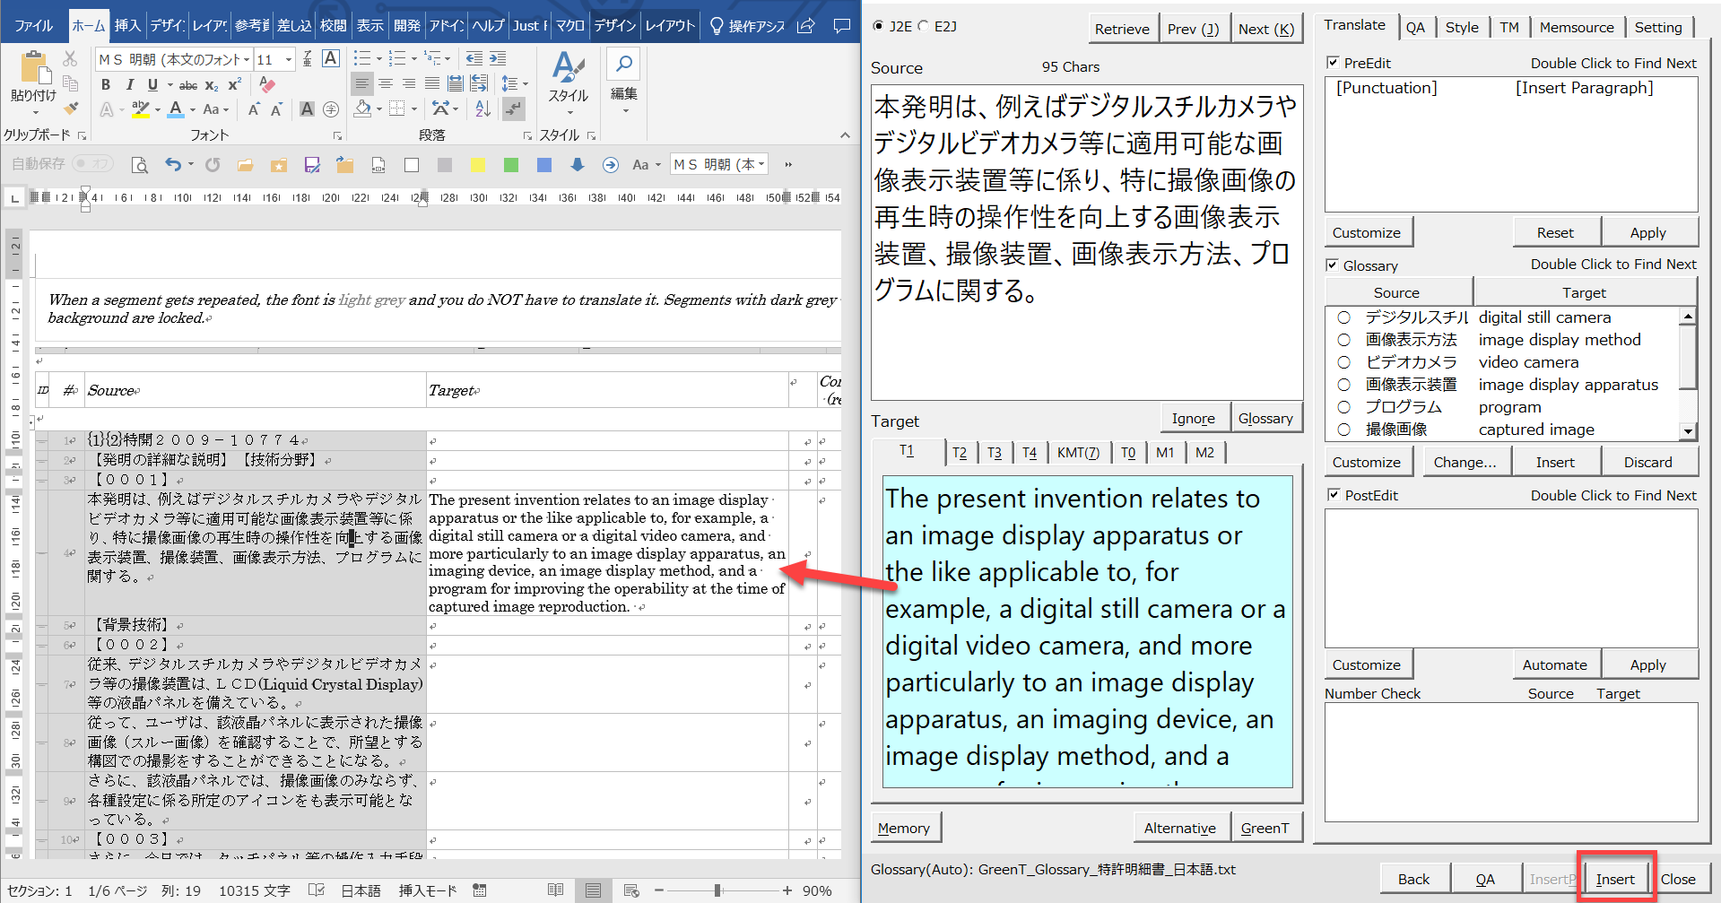Click the Sort A-Z icon

pos(482,109)
